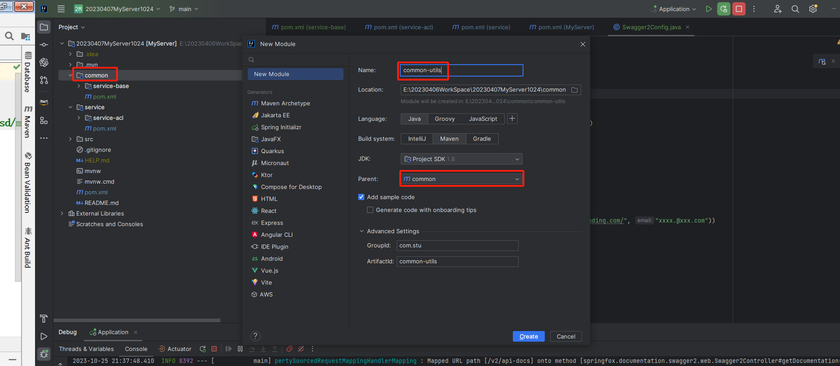Click the red Stop button in toolbar

tap(739, 9)
